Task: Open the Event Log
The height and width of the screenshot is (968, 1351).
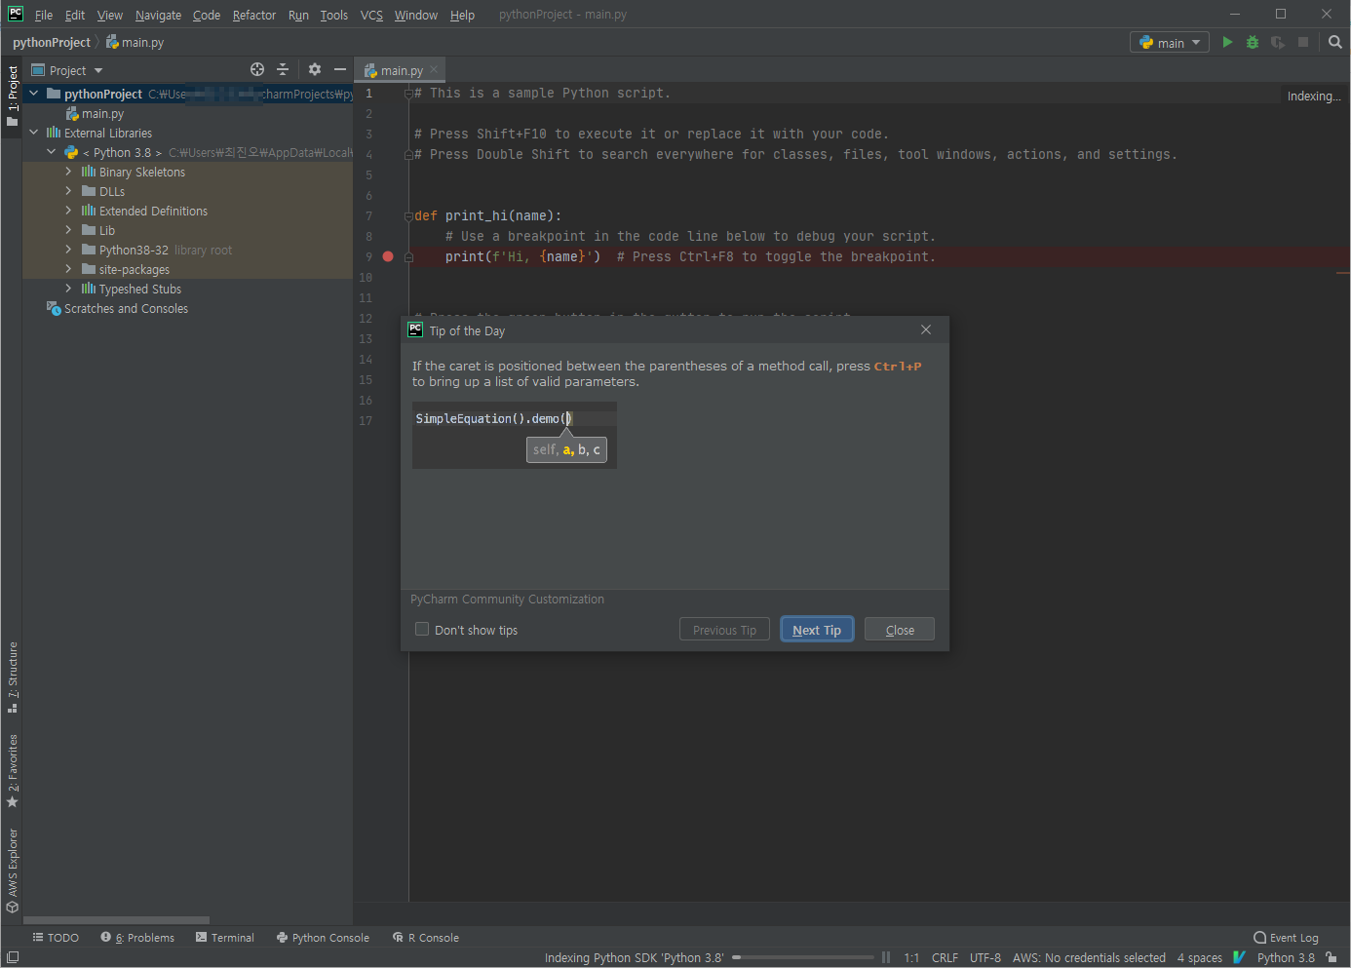Action: [1286, 938]
